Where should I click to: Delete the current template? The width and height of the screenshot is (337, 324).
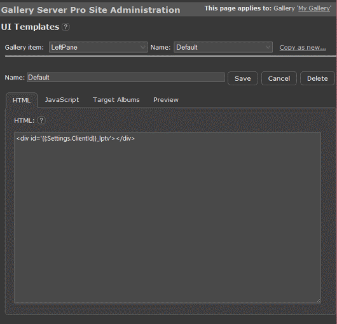(317, 78)
